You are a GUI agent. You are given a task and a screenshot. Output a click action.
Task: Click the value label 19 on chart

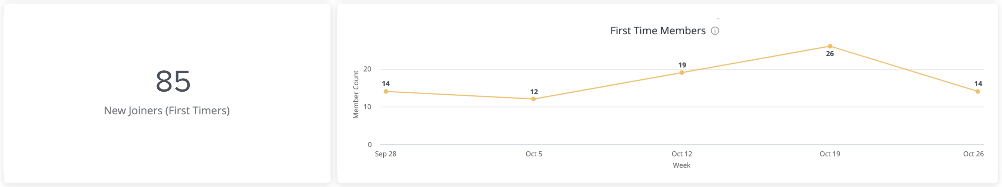pyautogui.click(x=682, y=65)
